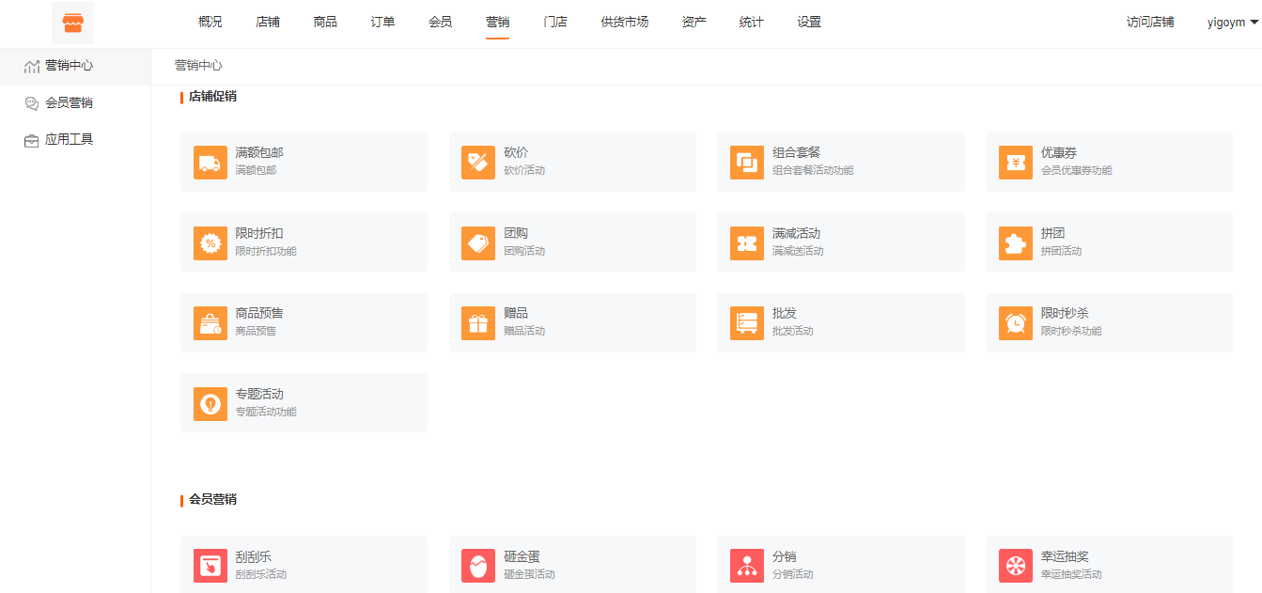Open the 限时秒杀 flash sale alarm clock icon
Screen dimensions: 1262x593
point(1016,322)
